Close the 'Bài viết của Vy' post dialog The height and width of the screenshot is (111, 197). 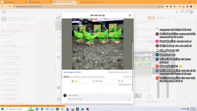pyautogui.click(x=130, y=15)
